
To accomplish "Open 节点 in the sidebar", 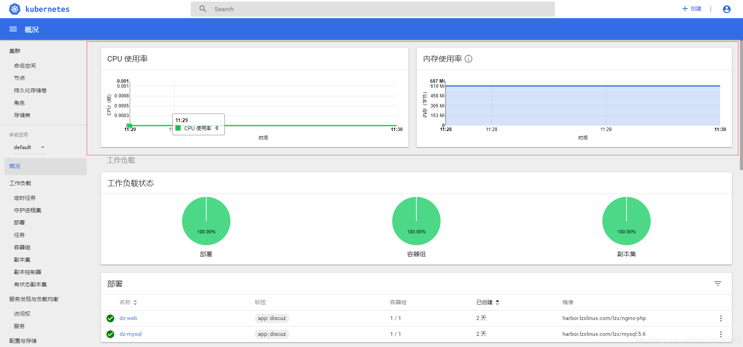I will point(19,78).
